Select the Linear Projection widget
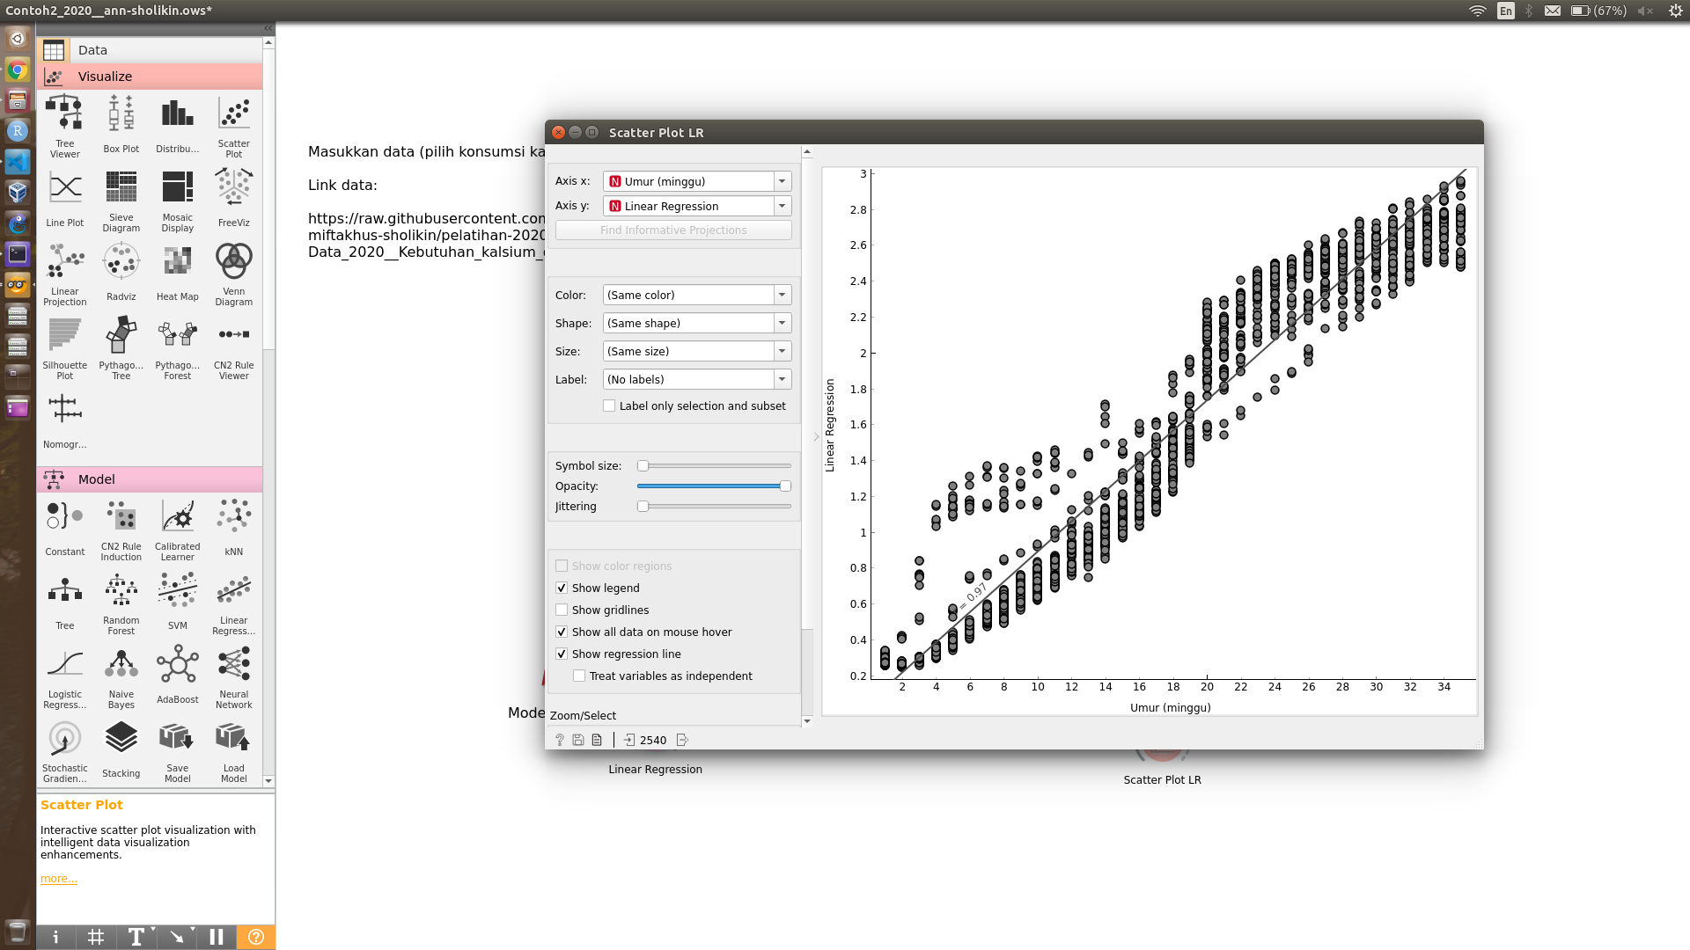Screen dimensions: 1690x950 (65, 274)
